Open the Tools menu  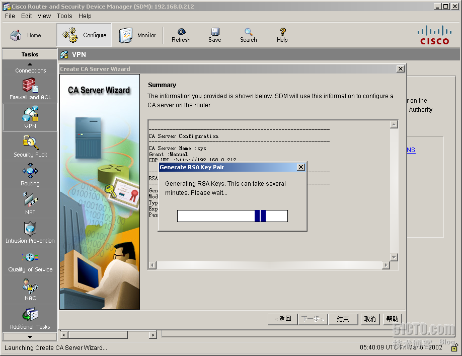pyautogui.click(x=64, y=16)
